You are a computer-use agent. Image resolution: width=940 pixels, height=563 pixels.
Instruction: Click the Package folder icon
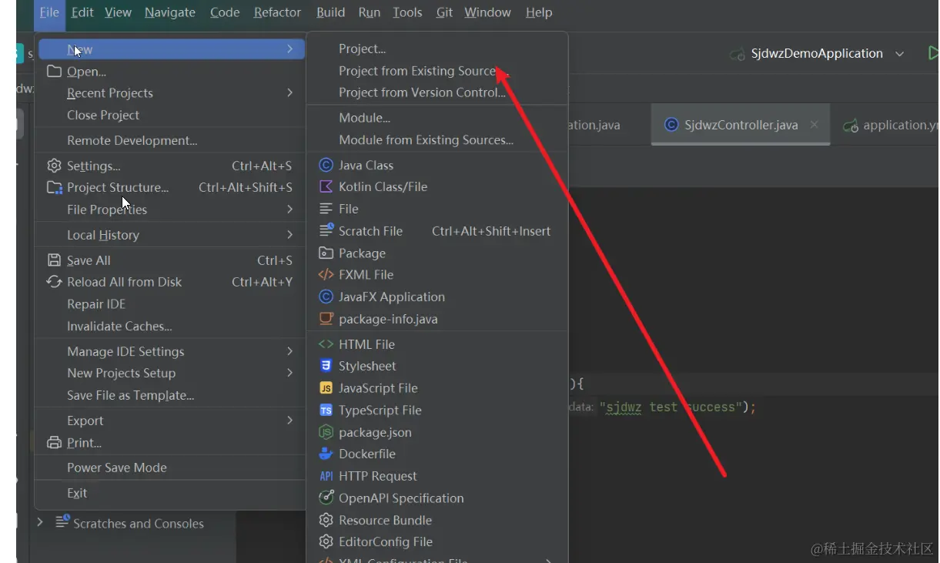(x=326, y=253)
